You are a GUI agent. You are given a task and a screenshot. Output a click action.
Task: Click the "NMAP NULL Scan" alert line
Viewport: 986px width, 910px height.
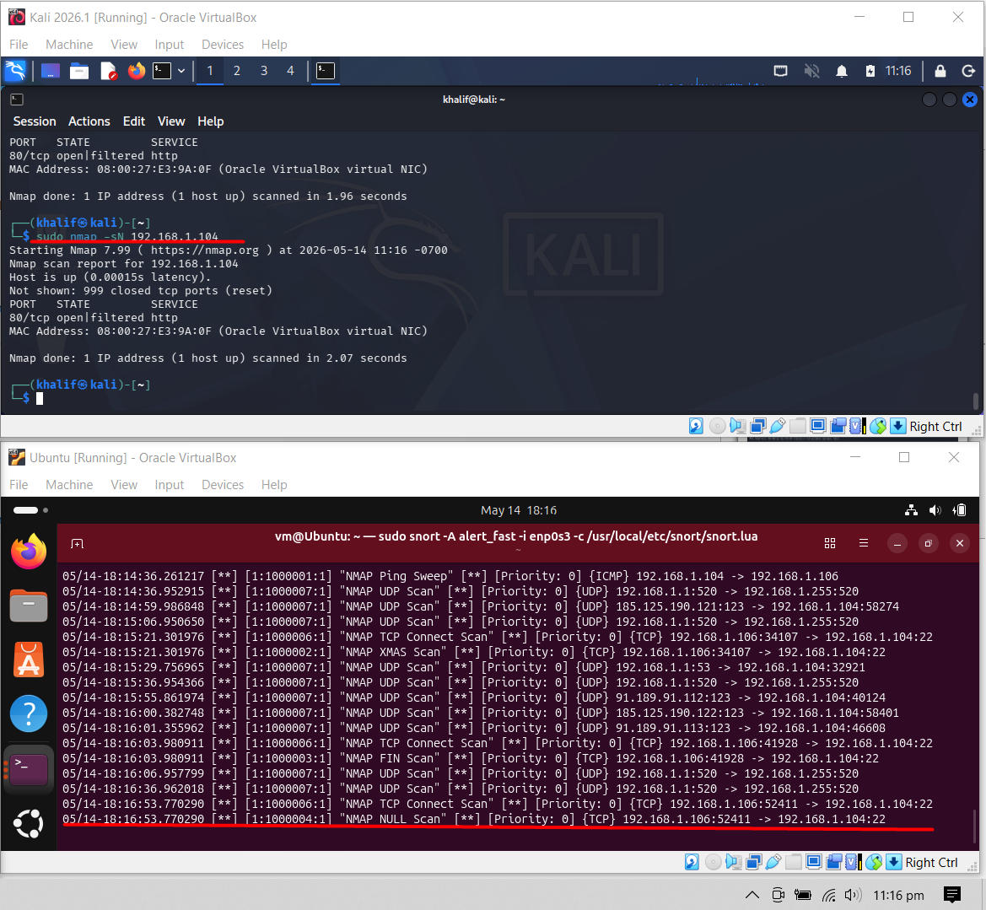point(474,819)
